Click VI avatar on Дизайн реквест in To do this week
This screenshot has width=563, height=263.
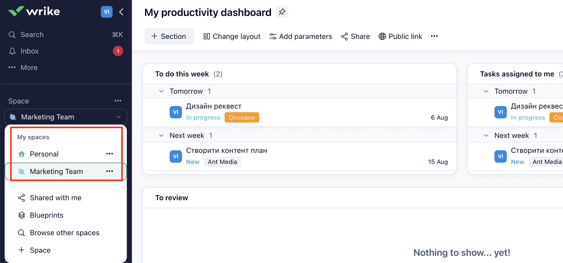click(176, 112)
